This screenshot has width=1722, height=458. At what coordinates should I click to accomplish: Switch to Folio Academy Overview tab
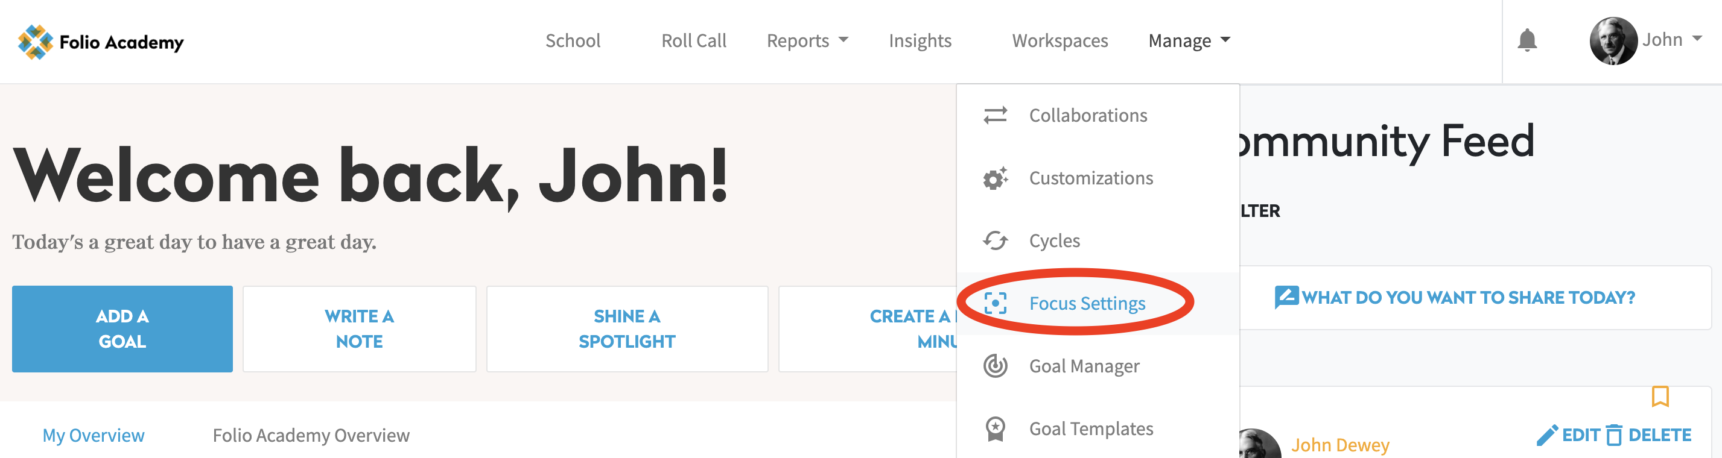(x=311, y=435)
